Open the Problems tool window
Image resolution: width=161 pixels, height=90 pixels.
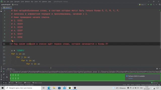pos(19,83)
